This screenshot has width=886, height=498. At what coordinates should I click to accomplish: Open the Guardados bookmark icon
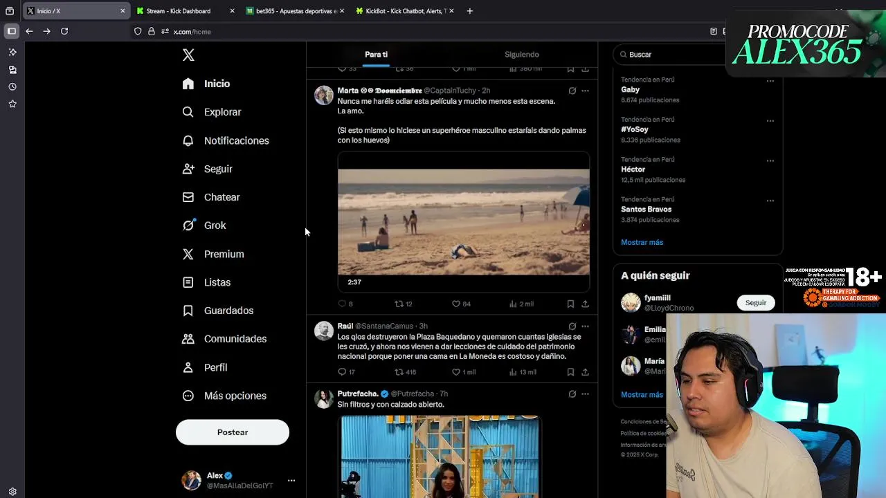[x=188, y=311]
